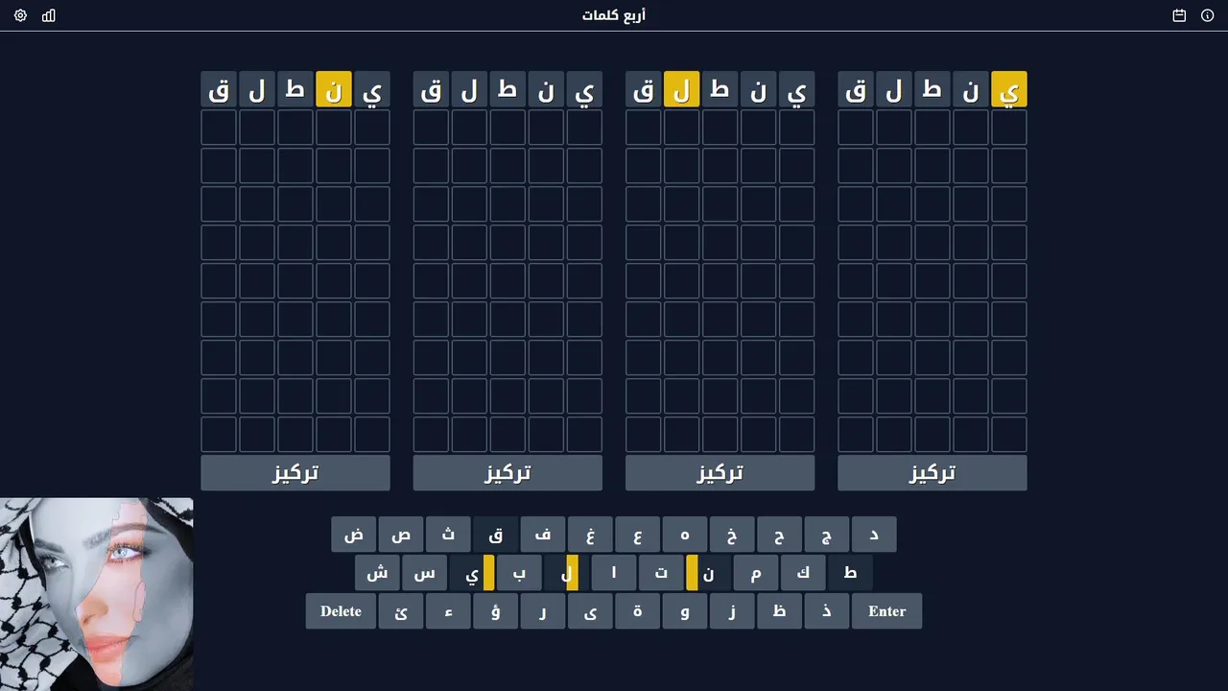Tap the ض key
Screen dimensions: 1228x691
[354, 535]
